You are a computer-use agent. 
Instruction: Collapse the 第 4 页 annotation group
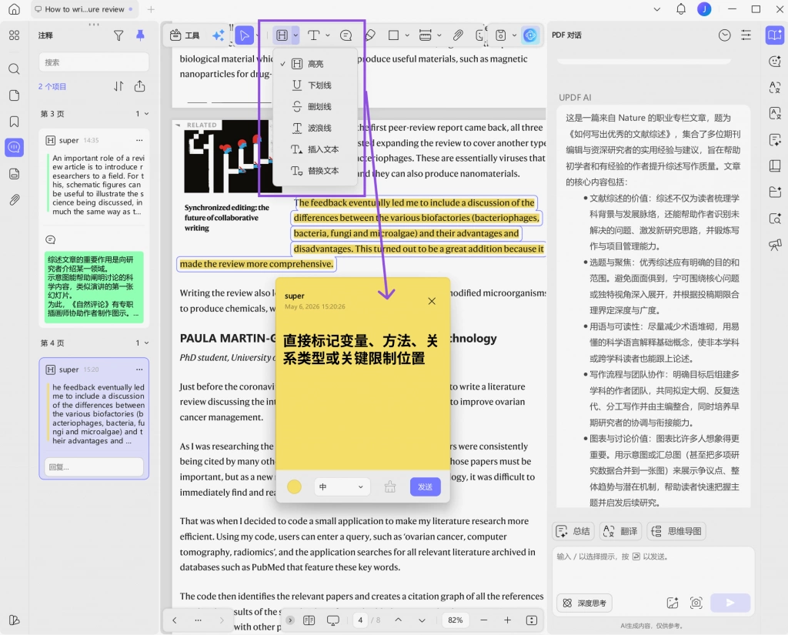pyautogui.click(x=146, y=343)
